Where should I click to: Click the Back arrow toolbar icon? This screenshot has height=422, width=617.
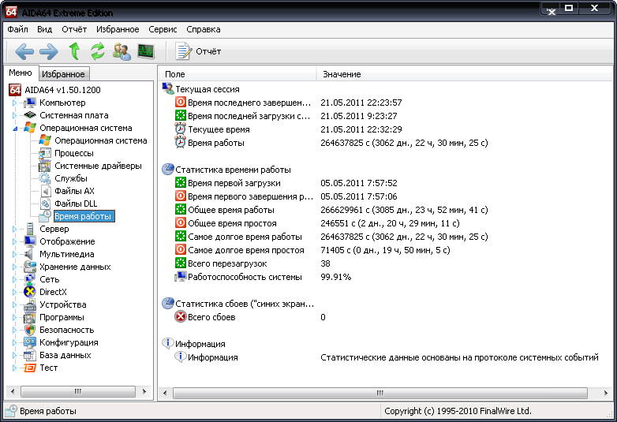[24, 51]
